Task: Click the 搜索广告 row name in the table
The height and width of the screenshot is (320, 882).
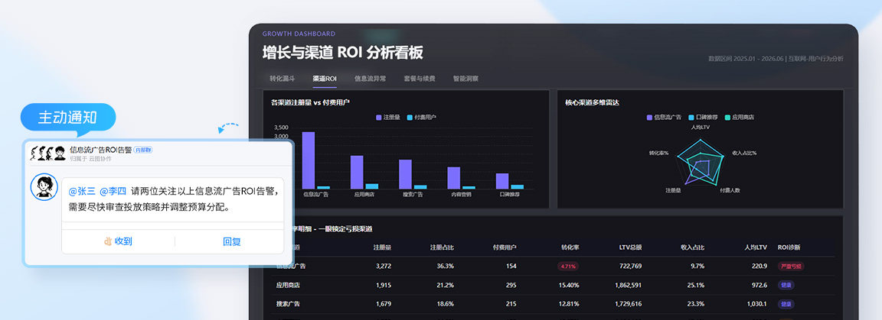Action: [288, 304]
